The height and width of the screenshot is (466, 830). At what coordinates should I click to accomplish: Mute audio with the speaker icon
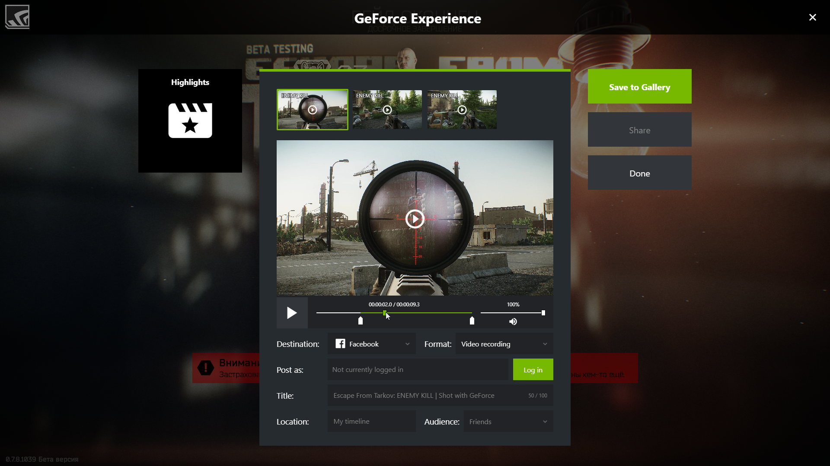[513, 321]
